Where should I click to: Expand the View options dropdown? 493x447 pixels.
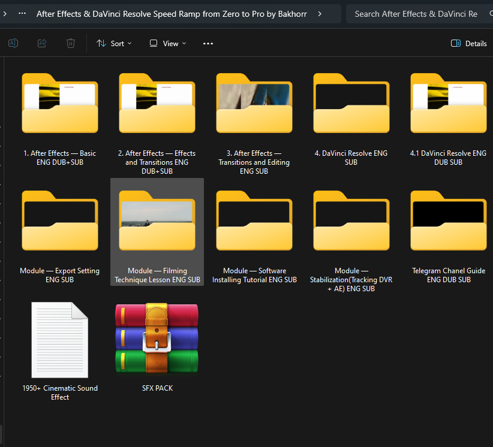point(168,43)
